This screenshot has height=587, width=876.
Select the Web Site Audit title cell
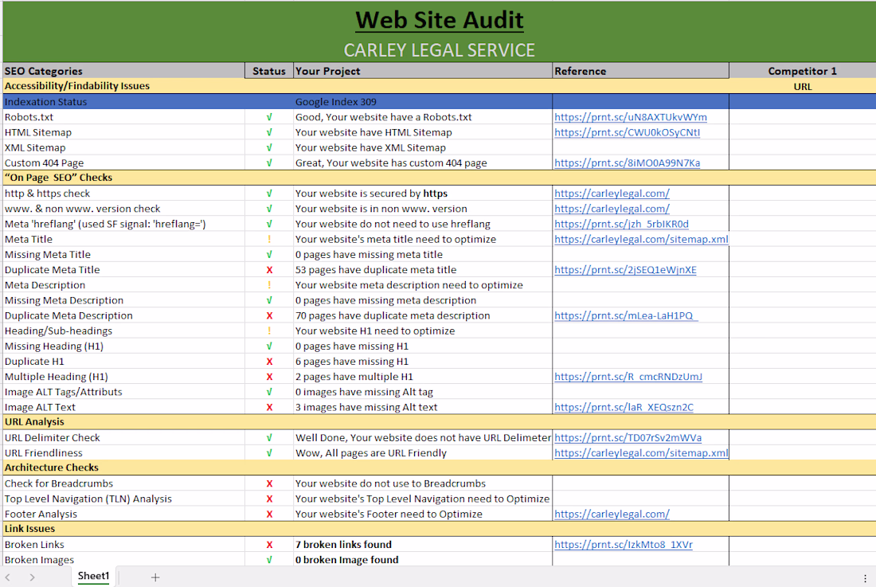coord(439,20)
